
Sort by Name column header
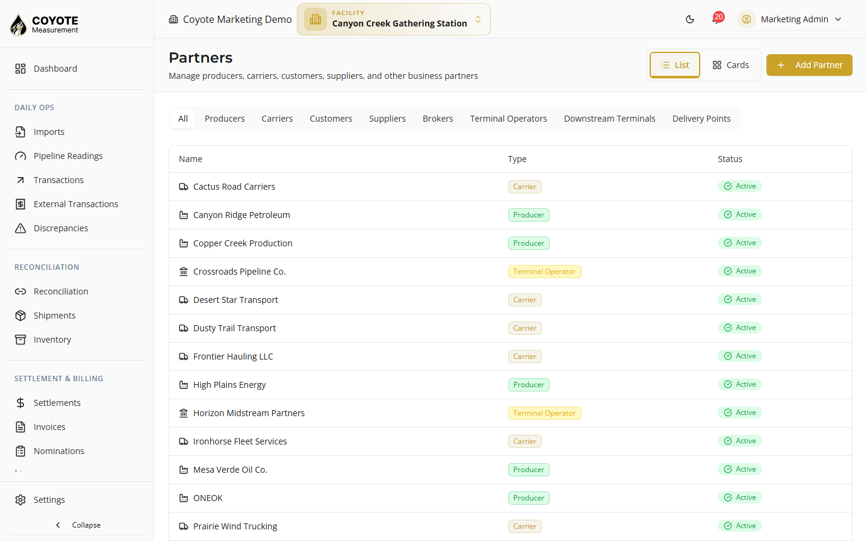point(190,159)
